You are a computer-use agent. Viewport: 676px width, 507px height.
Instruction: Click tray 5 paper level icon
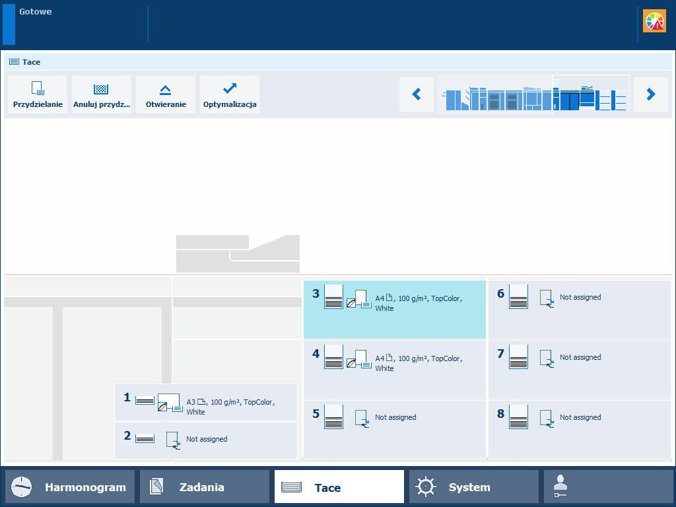333,417
